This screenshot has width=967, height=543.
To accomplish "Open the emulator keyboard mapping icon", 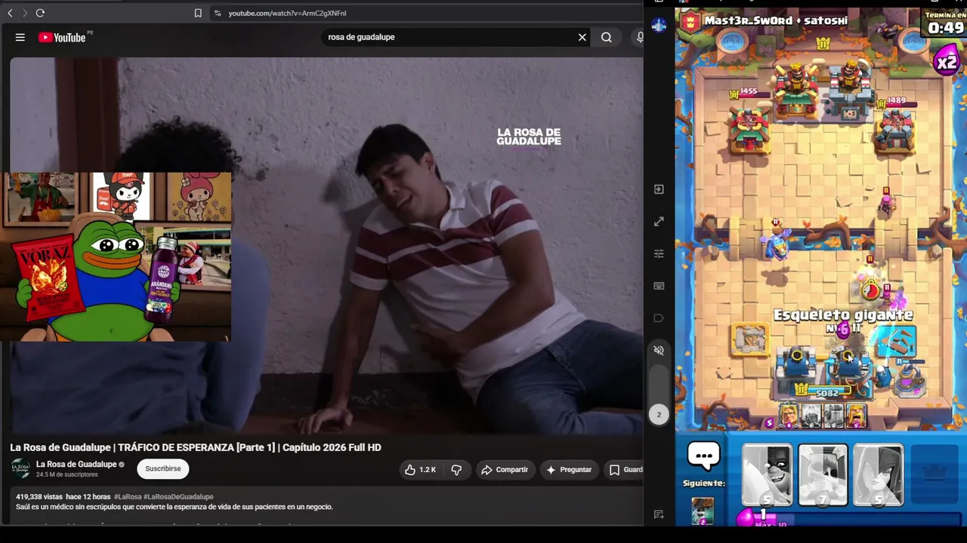I will click(x=659, y=286).
